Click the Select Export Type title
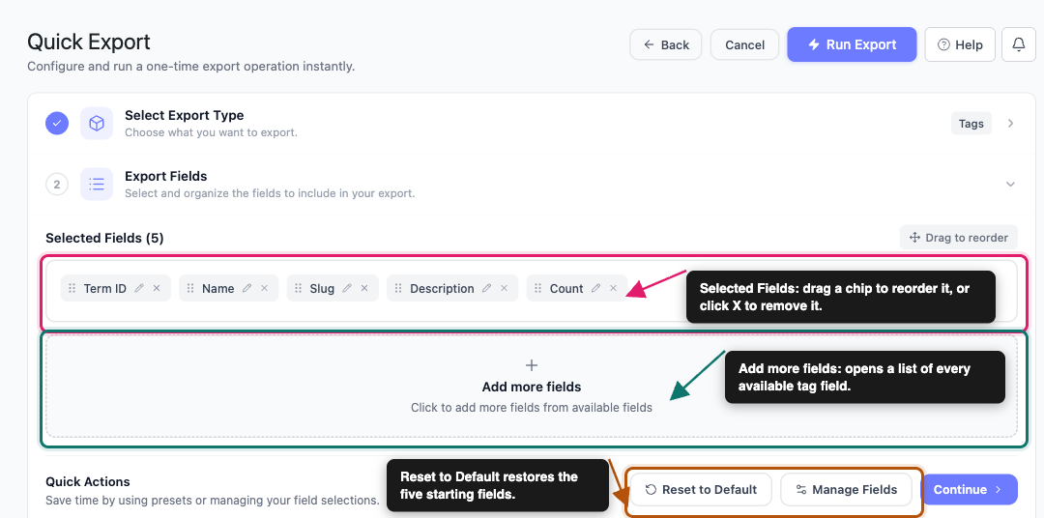The width and height of the screenshot is (1044, 518). (x=185, y=115)
